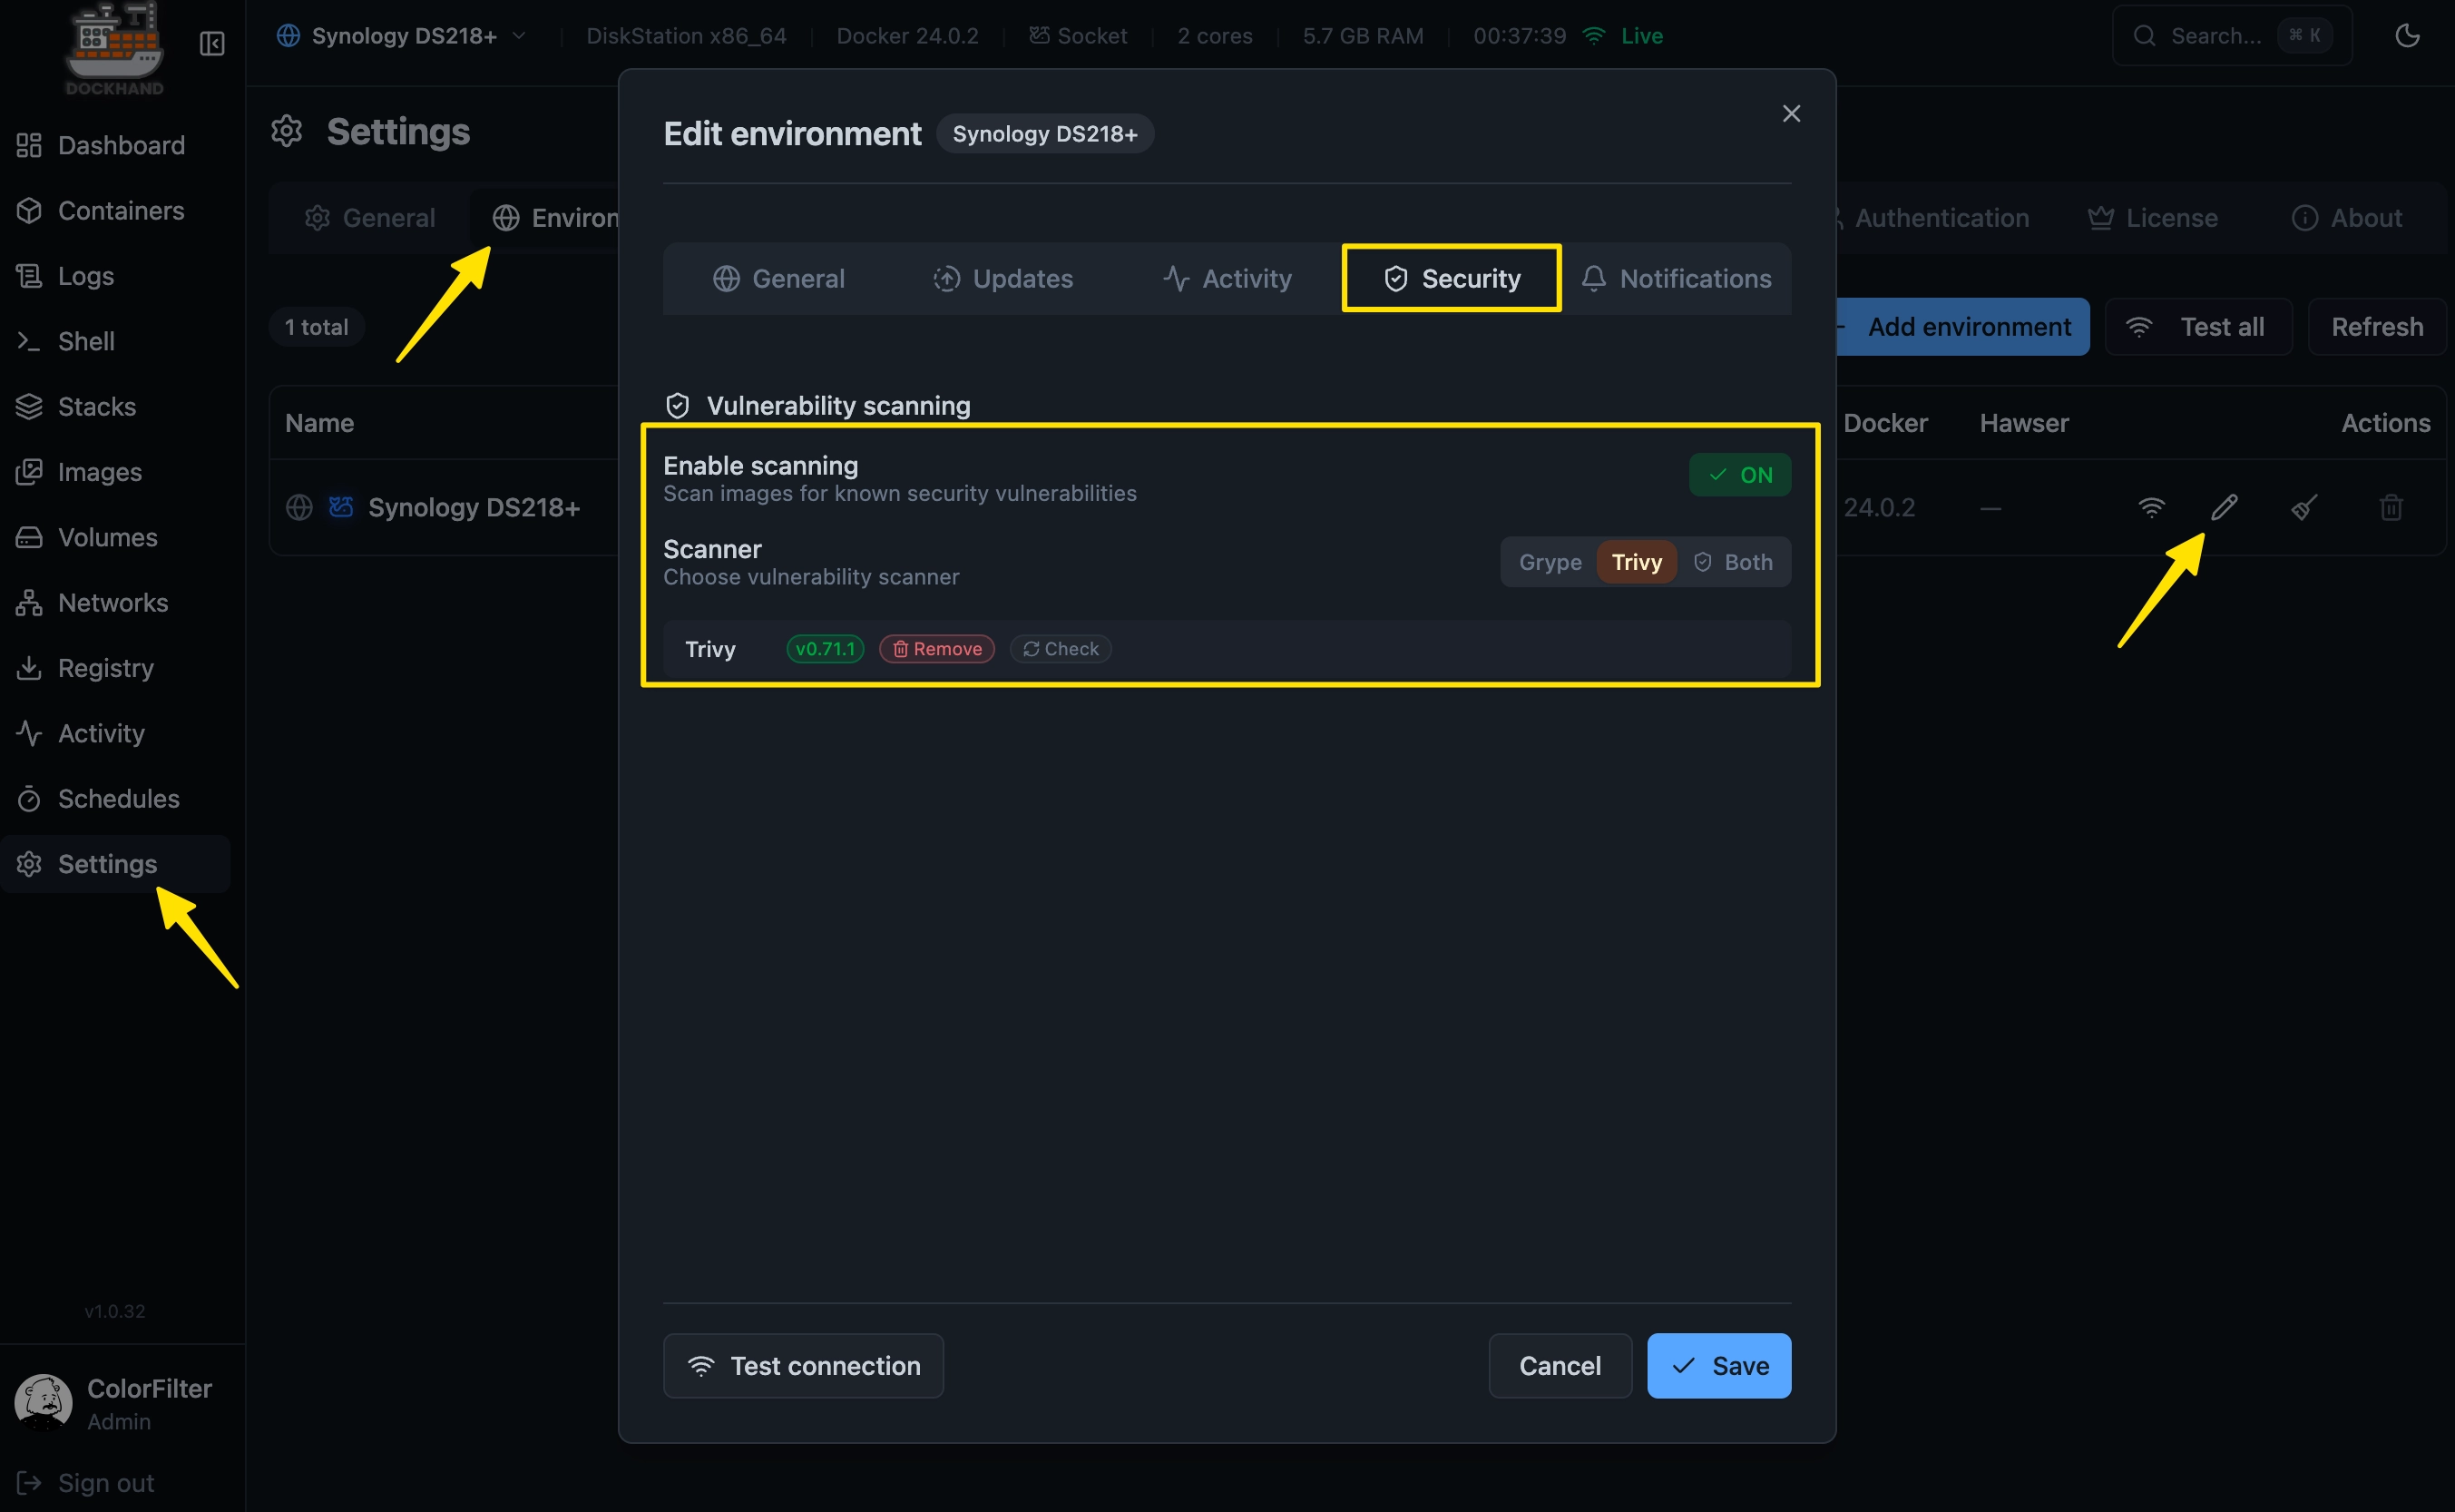The image size is (2455, 1512).
Task: Open the Settings General tab behind dialog
Action: click(x=370, y=218)
